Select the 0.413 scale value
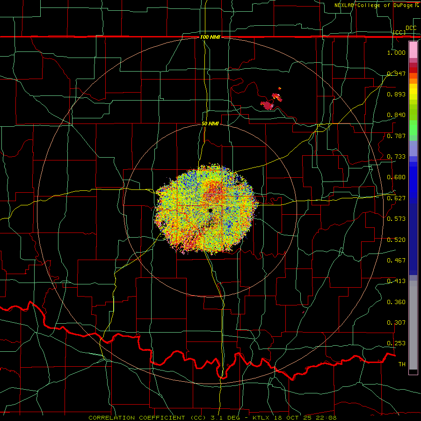 pyautogui.click(x=396, y=281)
